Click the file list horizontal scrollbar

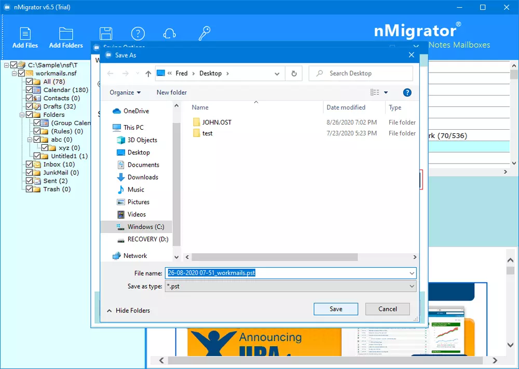275,257
